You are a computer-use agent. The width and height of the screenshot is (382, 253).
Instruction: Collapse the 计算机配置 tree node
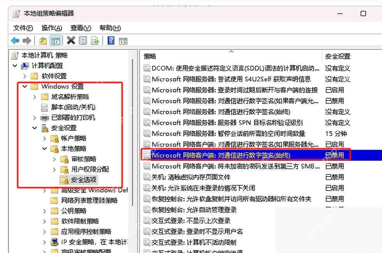(x=15, y=66)
